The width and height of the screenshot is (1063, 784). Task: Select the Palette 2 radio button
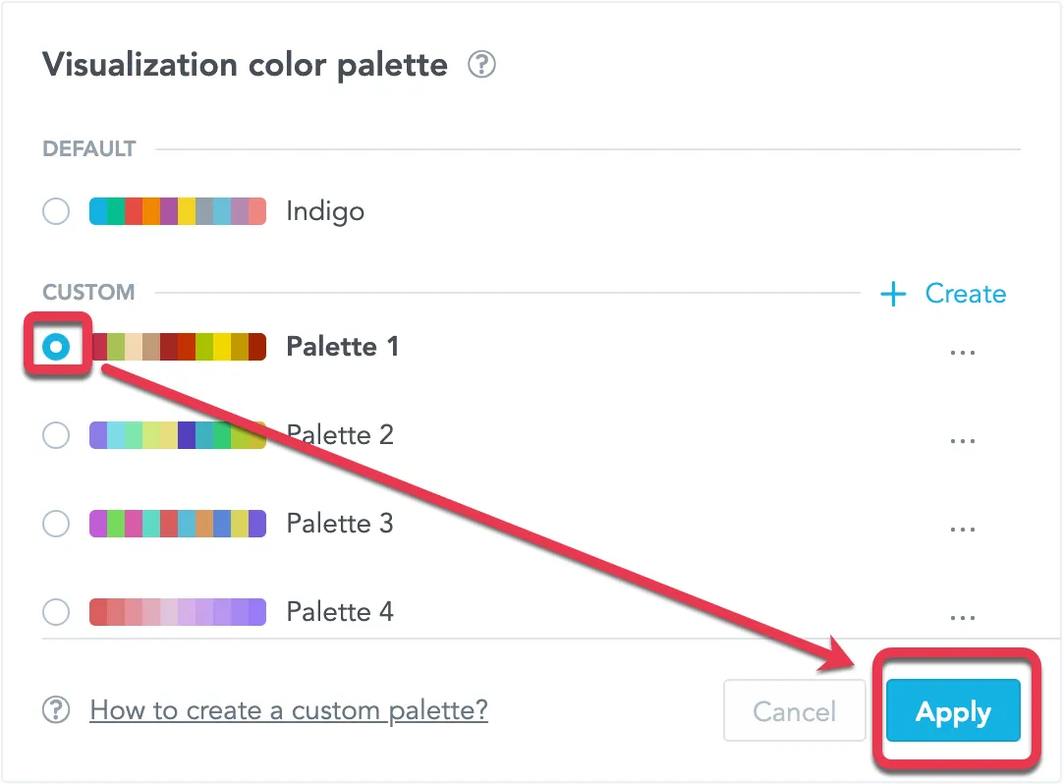56,435
